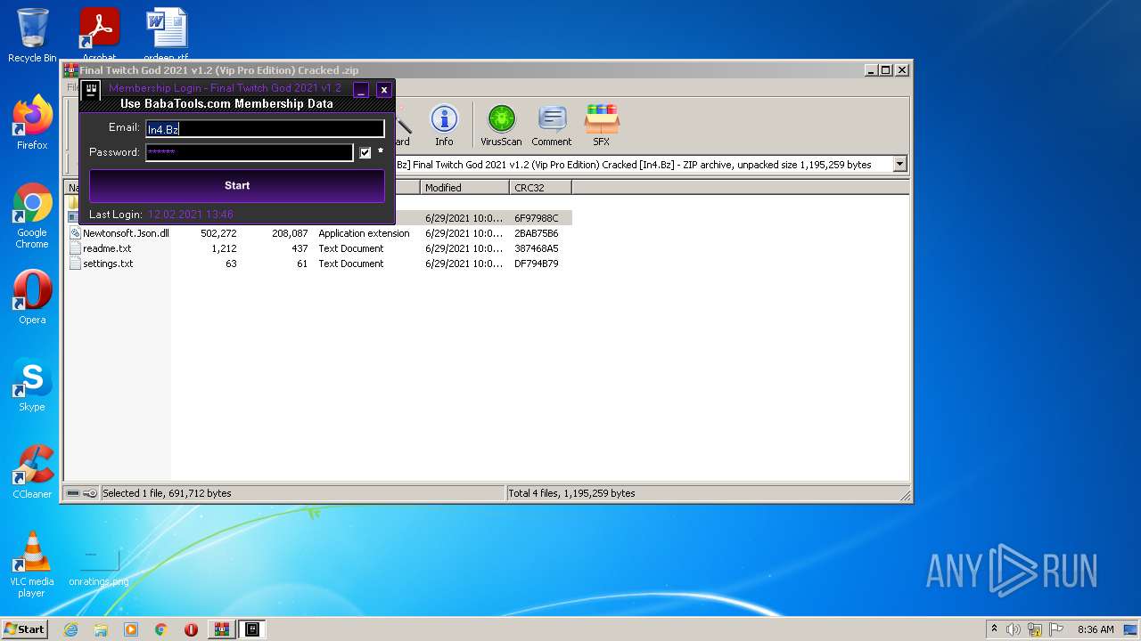Sort files by CRC32 column
The width and height of the screenshot is (1141, 641).
coord(540,188)
